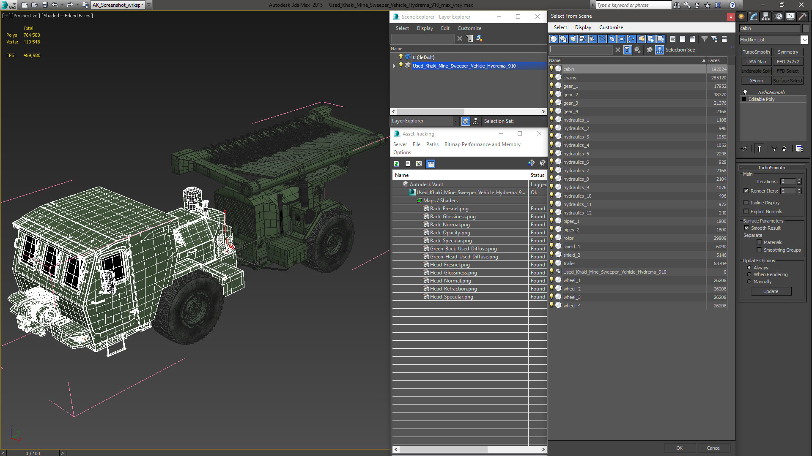Click the Pin Stack icon
This screenshot has height=456, width=812.
(745, 149)
